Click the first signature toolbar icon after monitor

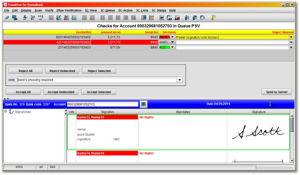coord(25,17)
